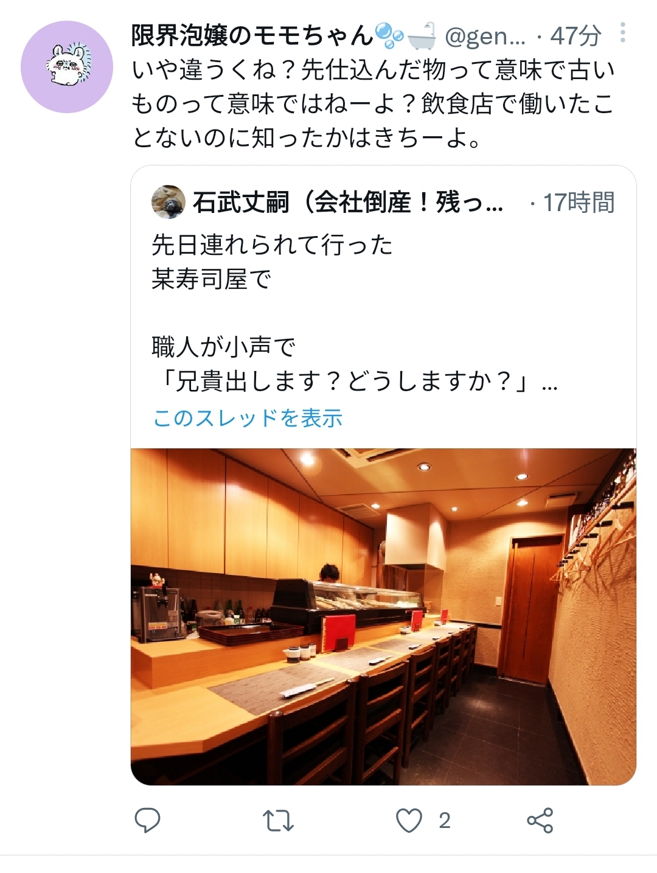The height and width of the screenshot is (873, 657).
Task: Tap the @gen... username handle
Action: click(x=485, y=37)
